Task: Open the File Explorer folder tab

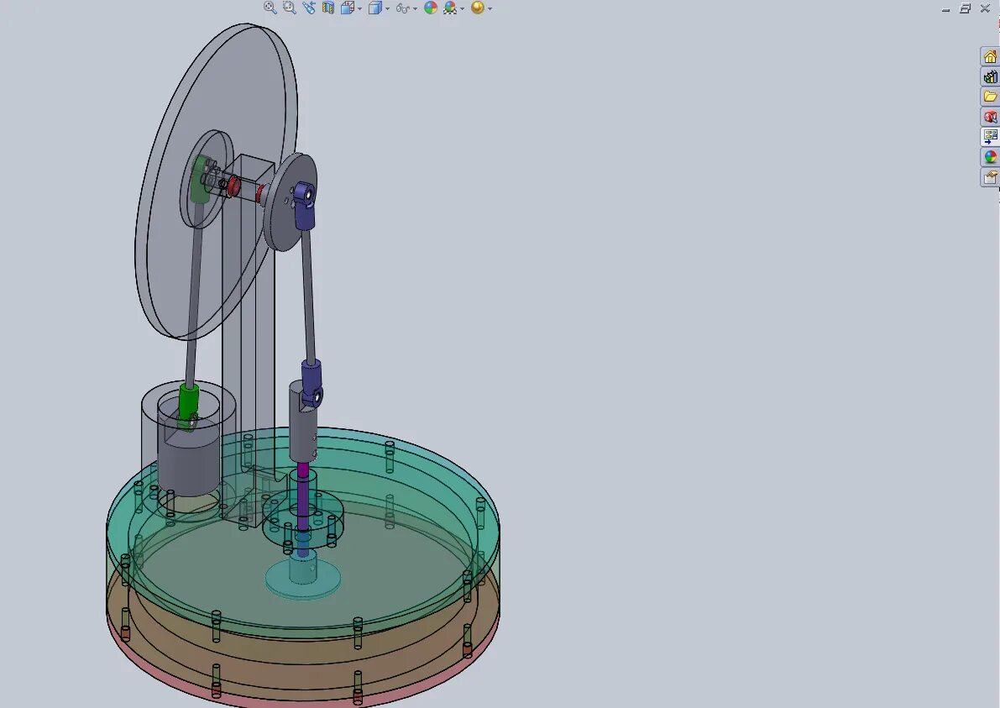Action: (x=990, y=97)
